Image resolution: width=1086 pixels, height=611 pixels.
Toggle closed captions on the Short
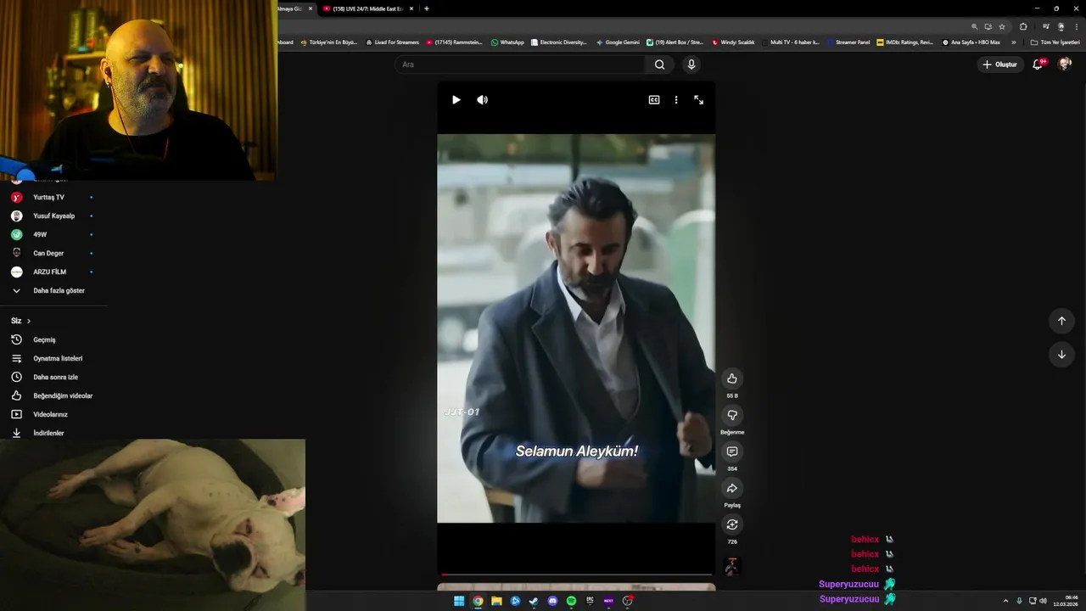point(654,100)
